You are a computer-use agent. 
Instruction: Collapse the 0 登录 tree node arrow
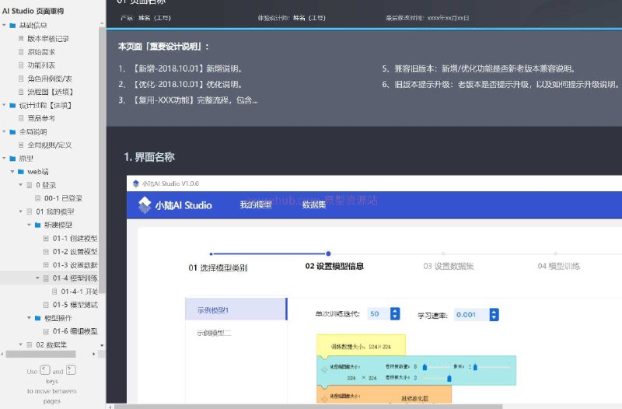[x=21, y=185]
